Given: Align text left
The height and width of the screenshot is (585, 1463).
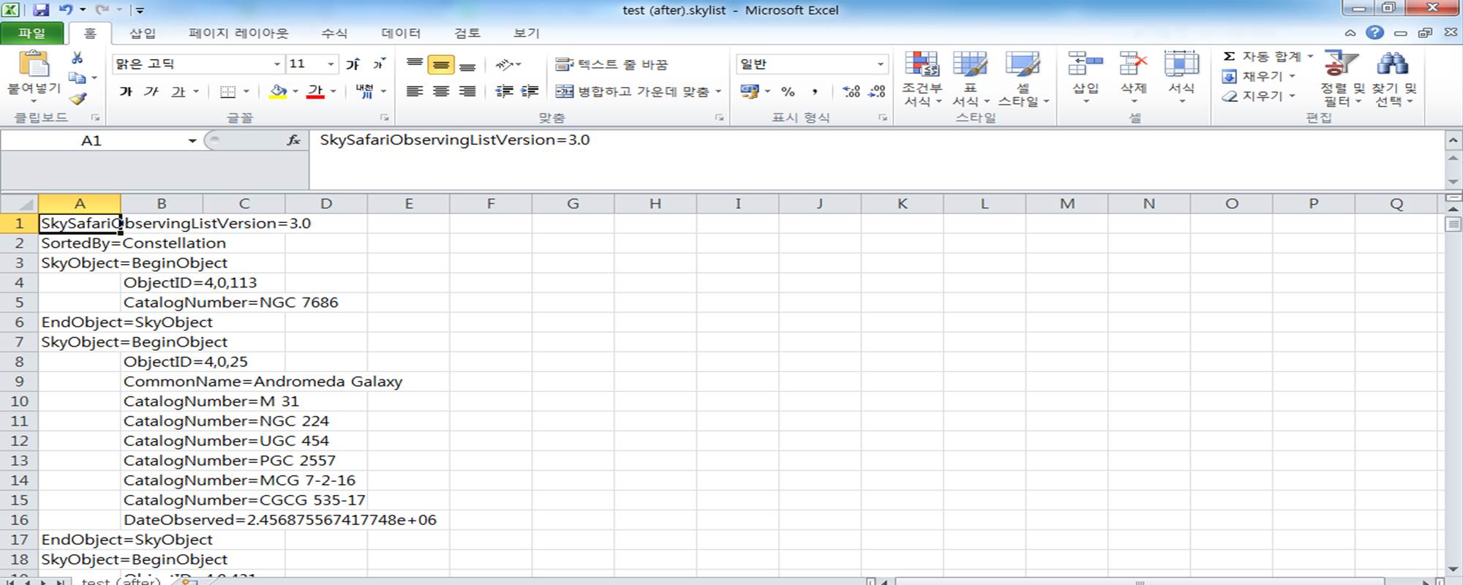Looking at the screenshot, I should point(415,91).
